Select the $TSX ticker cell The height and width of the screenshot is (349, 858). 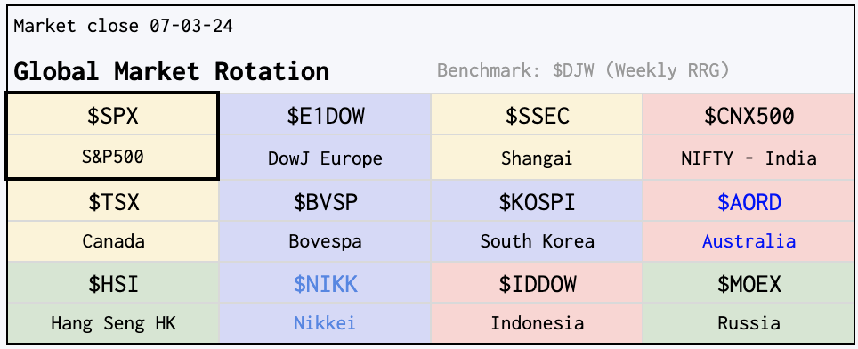coord(113,202)
